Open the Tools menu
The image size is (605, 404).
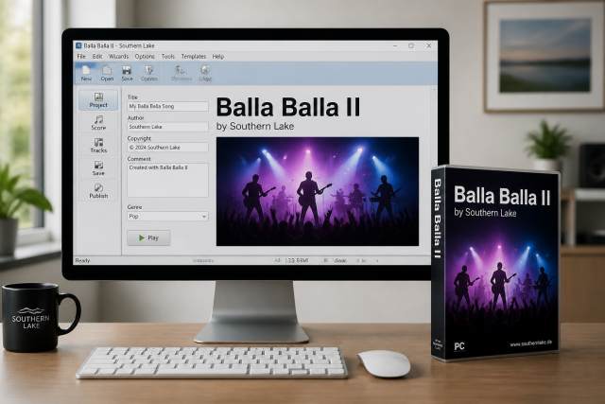[x=168, y=57]
